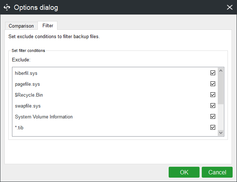Uncheck the hiberfil.sys exclude checkbox
This screenshot has height=182, width=237.
coord(213,73)
